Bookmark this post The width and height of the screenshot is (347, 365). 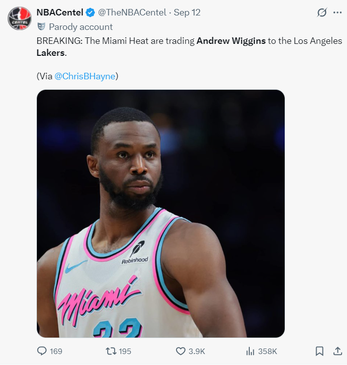pos(320,351)
